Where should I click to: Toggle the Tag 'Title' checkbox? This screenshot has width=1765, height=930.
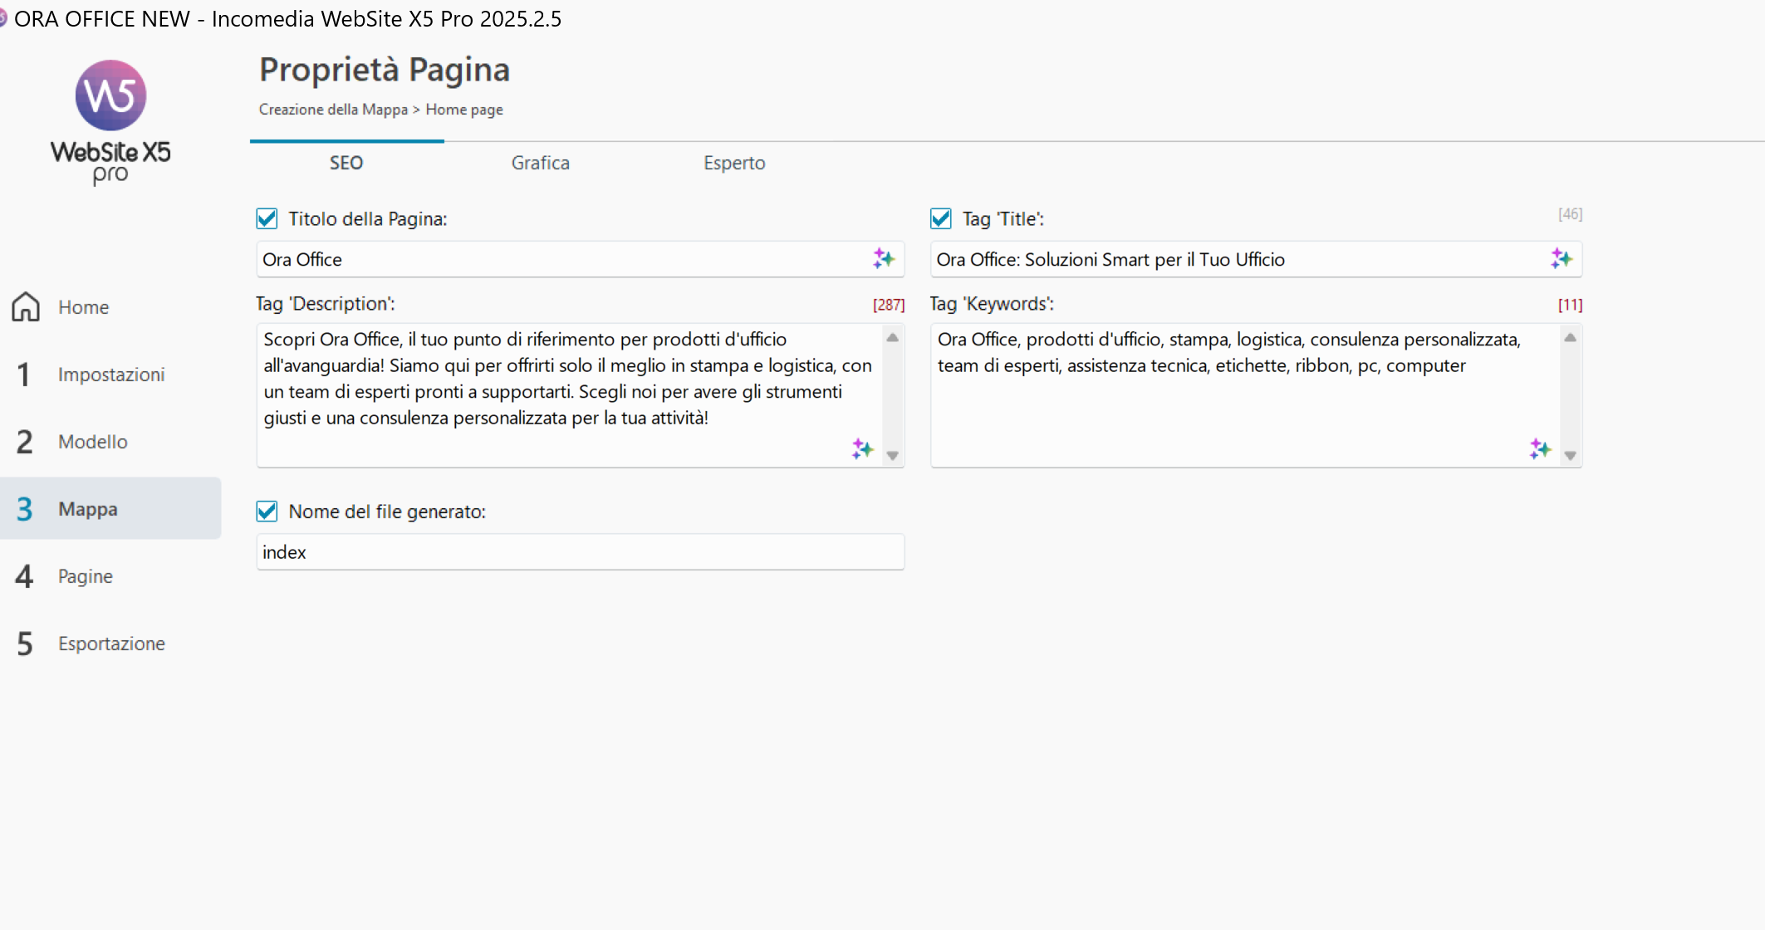click(940, 218)
